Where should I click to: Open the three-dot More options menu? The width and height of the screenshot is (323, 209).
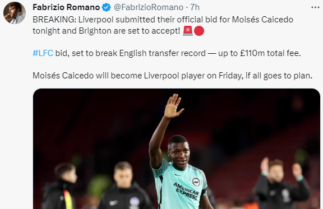tap(315, 8)
